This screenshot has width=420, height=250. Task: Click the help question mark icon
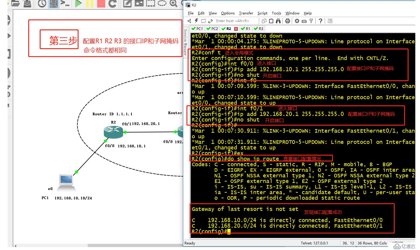pyautogui.click(x=321, y=21)
